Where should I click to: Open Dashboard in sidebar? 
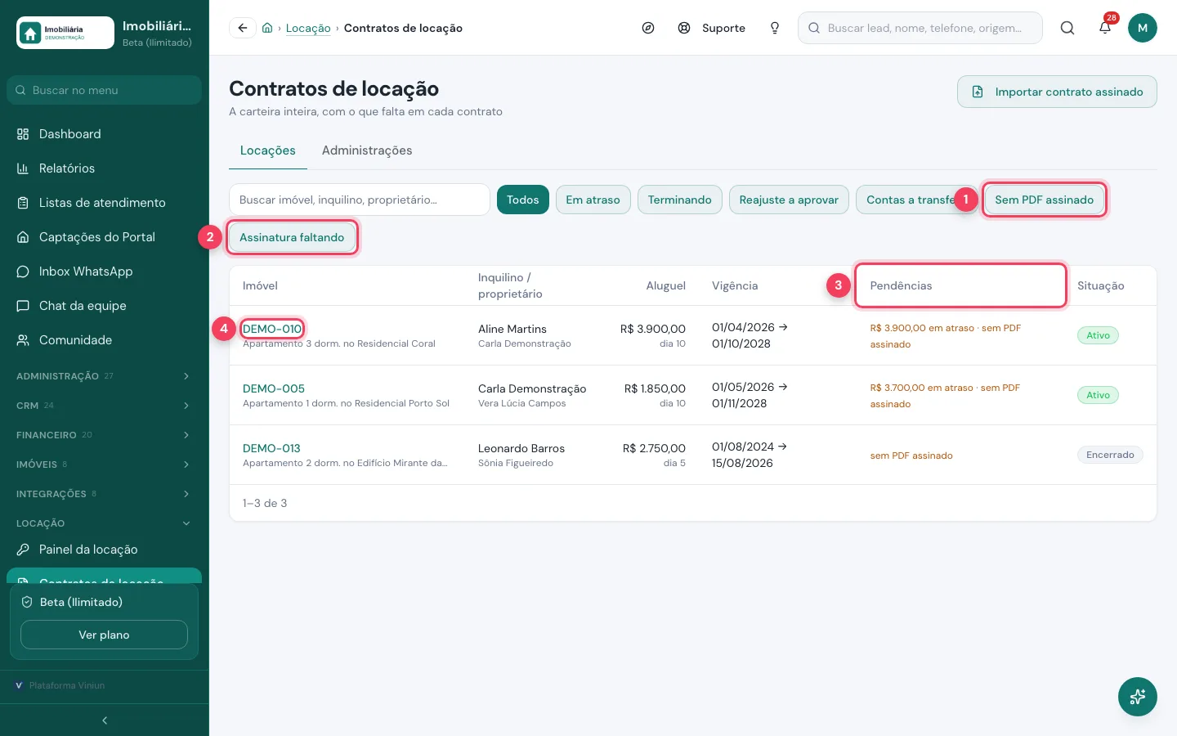point(104,134)
